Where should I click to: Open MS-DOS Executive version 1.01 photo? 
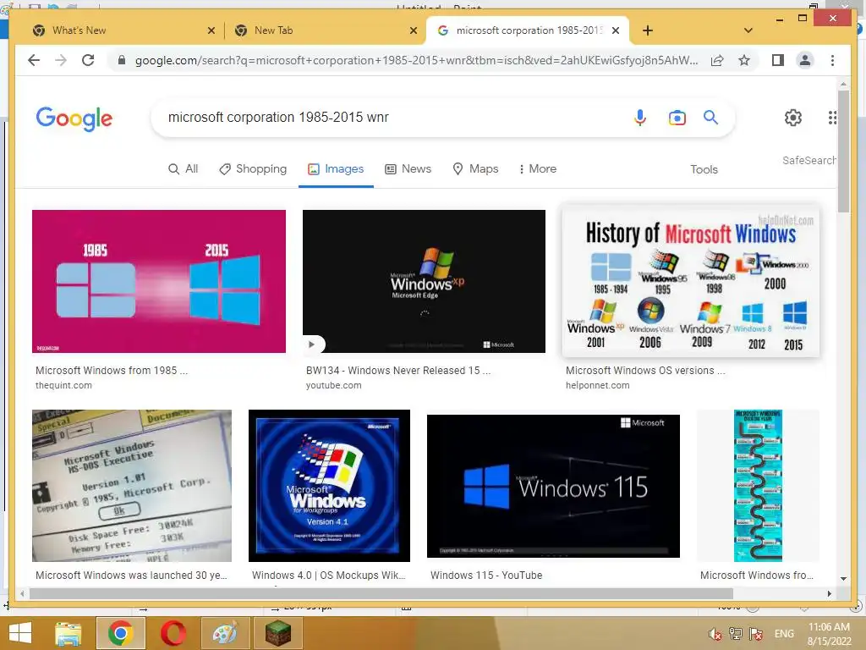click(132, 485)
